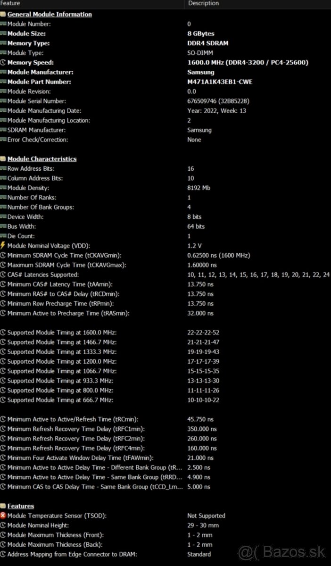Select Module Characteristics section heading
The image size is (331, 566).
click(42, 159)
